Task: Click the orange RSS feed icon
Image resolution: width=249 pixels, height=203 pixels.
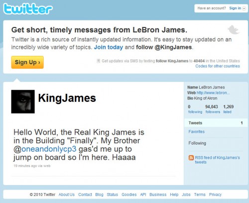Action: pos(191,158)
